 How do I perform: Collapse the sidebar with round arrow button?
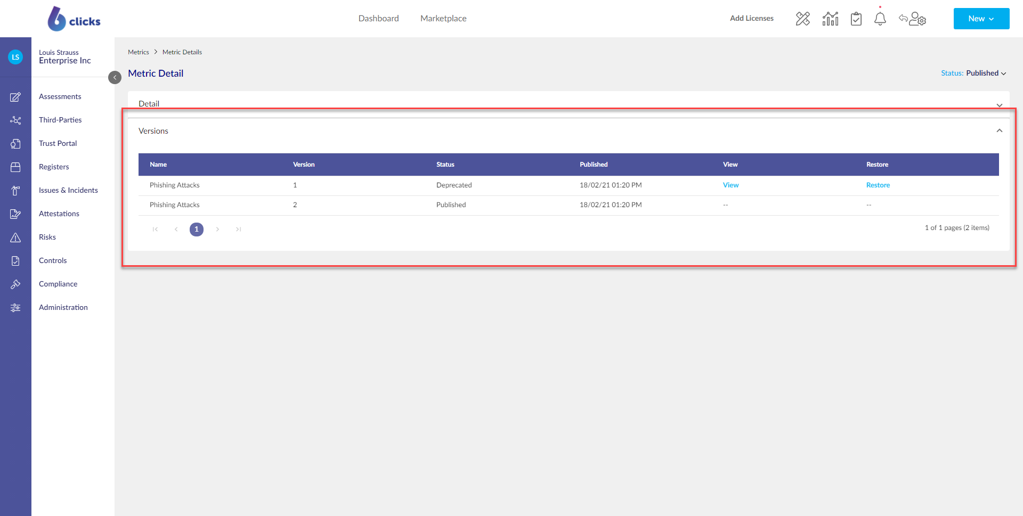pyautogui.click(x=115, y=78)
